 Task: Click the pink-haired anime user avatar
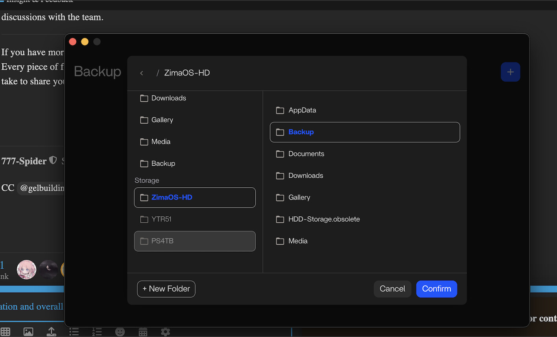point(26,270)
